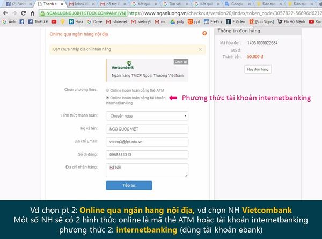
Task: Switch to the Facebook tab
Action: pyautogui.click(x=19, y=4)
